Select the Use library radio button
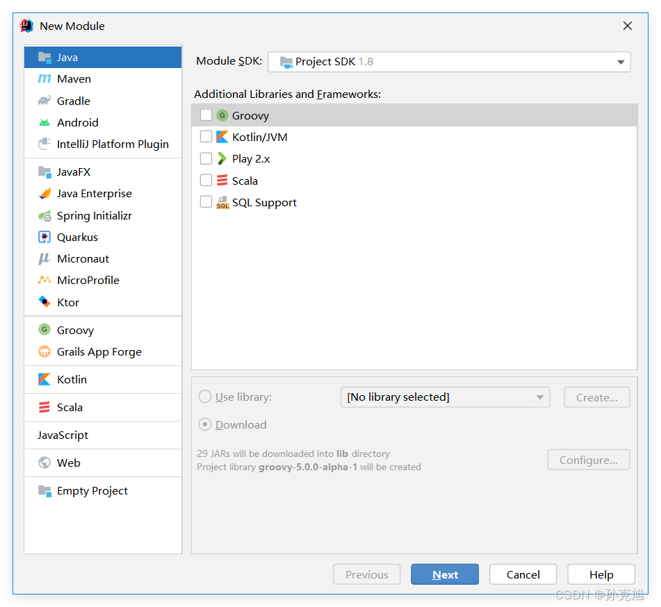This screenshot has height=607, width=661. tap(205, 397)
